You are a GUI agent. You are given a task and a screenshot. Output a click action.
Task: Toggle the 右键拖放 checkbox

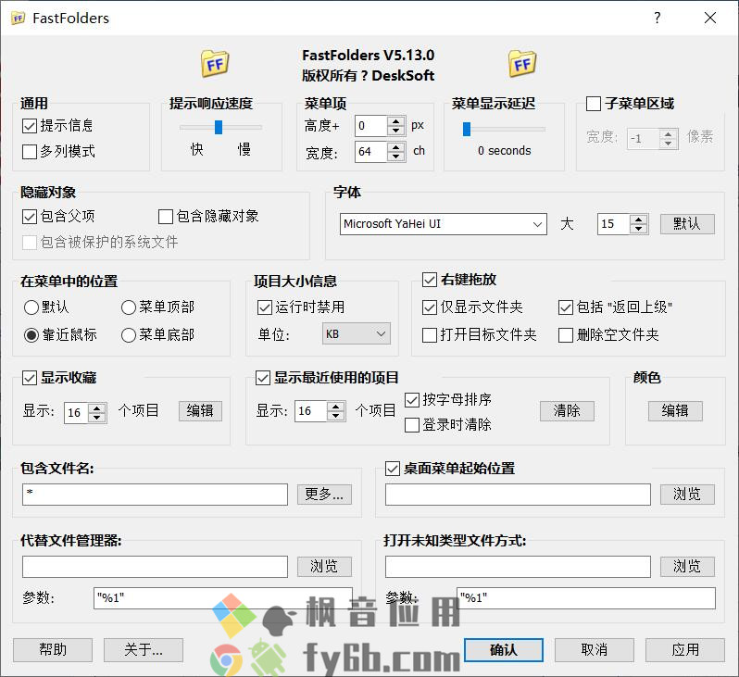point(430,280)
